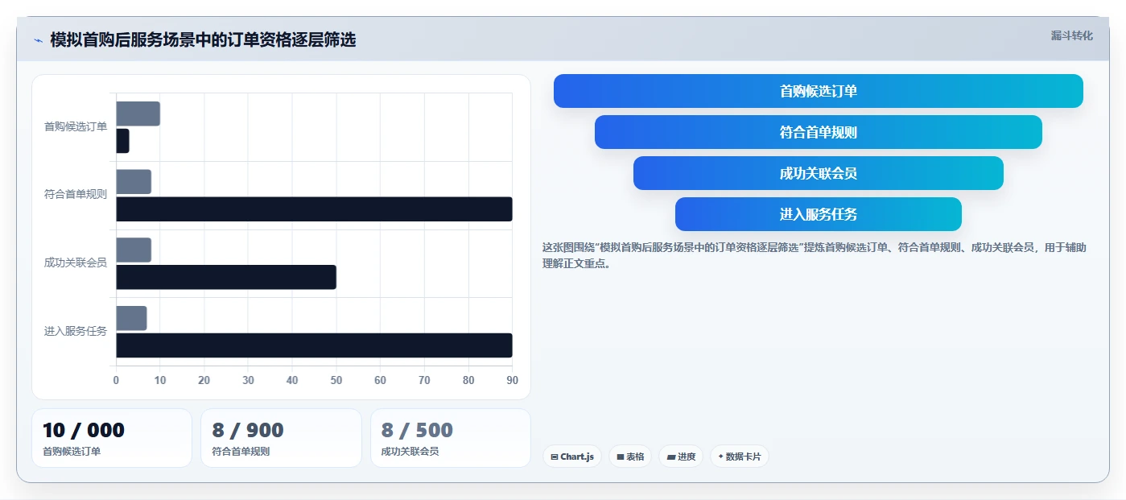Click the x-axis value 0

pyautogui.click(x=116, y=381)
